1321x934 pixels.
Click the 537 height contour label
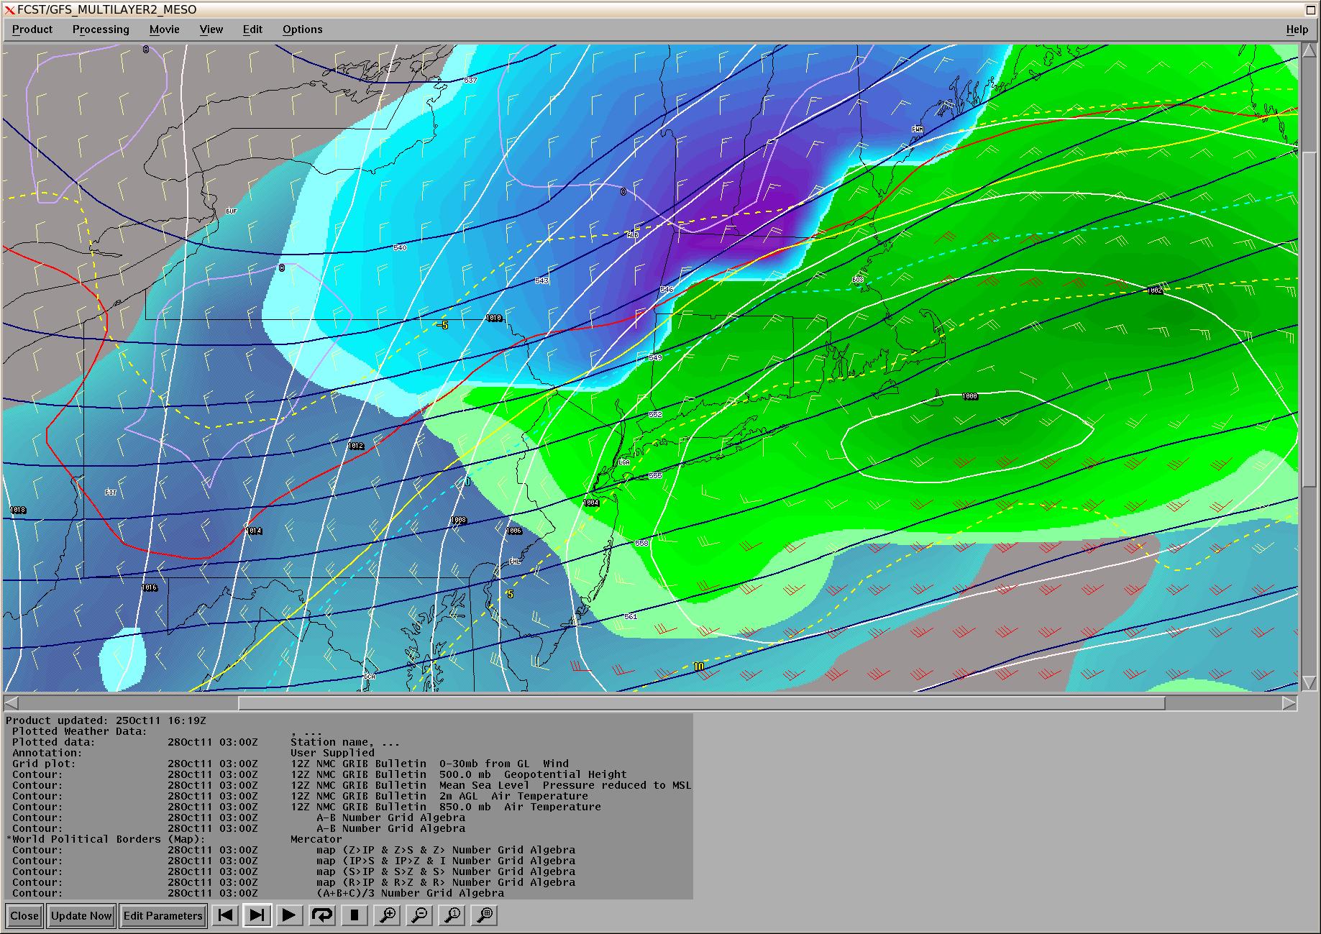[x=470, y=80]
